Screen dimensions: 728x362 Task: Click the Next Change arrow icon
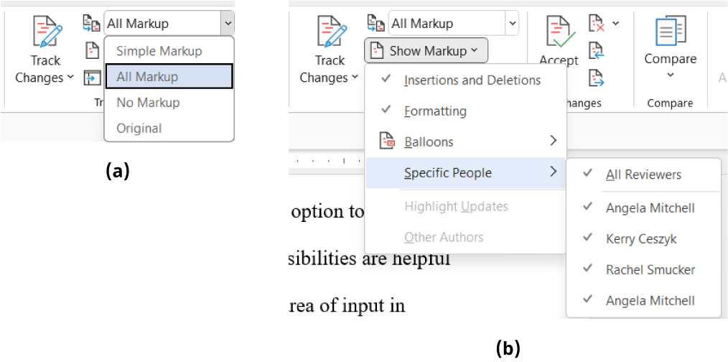595,77
